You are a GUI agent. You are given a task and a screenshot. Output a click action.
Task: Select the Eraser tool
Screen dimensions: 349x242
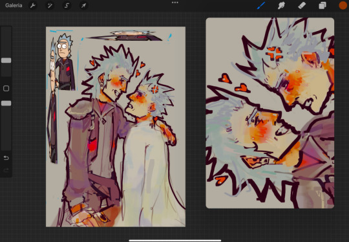tap(302, 5)
